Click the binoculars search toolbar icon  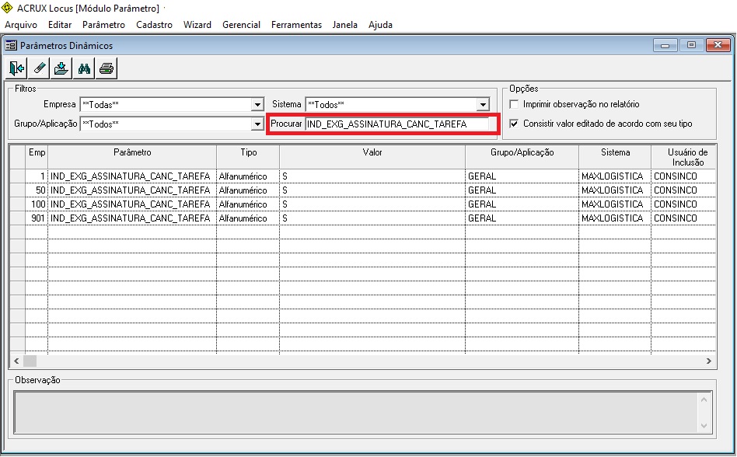pyautogui.click(x=84, y=68)
